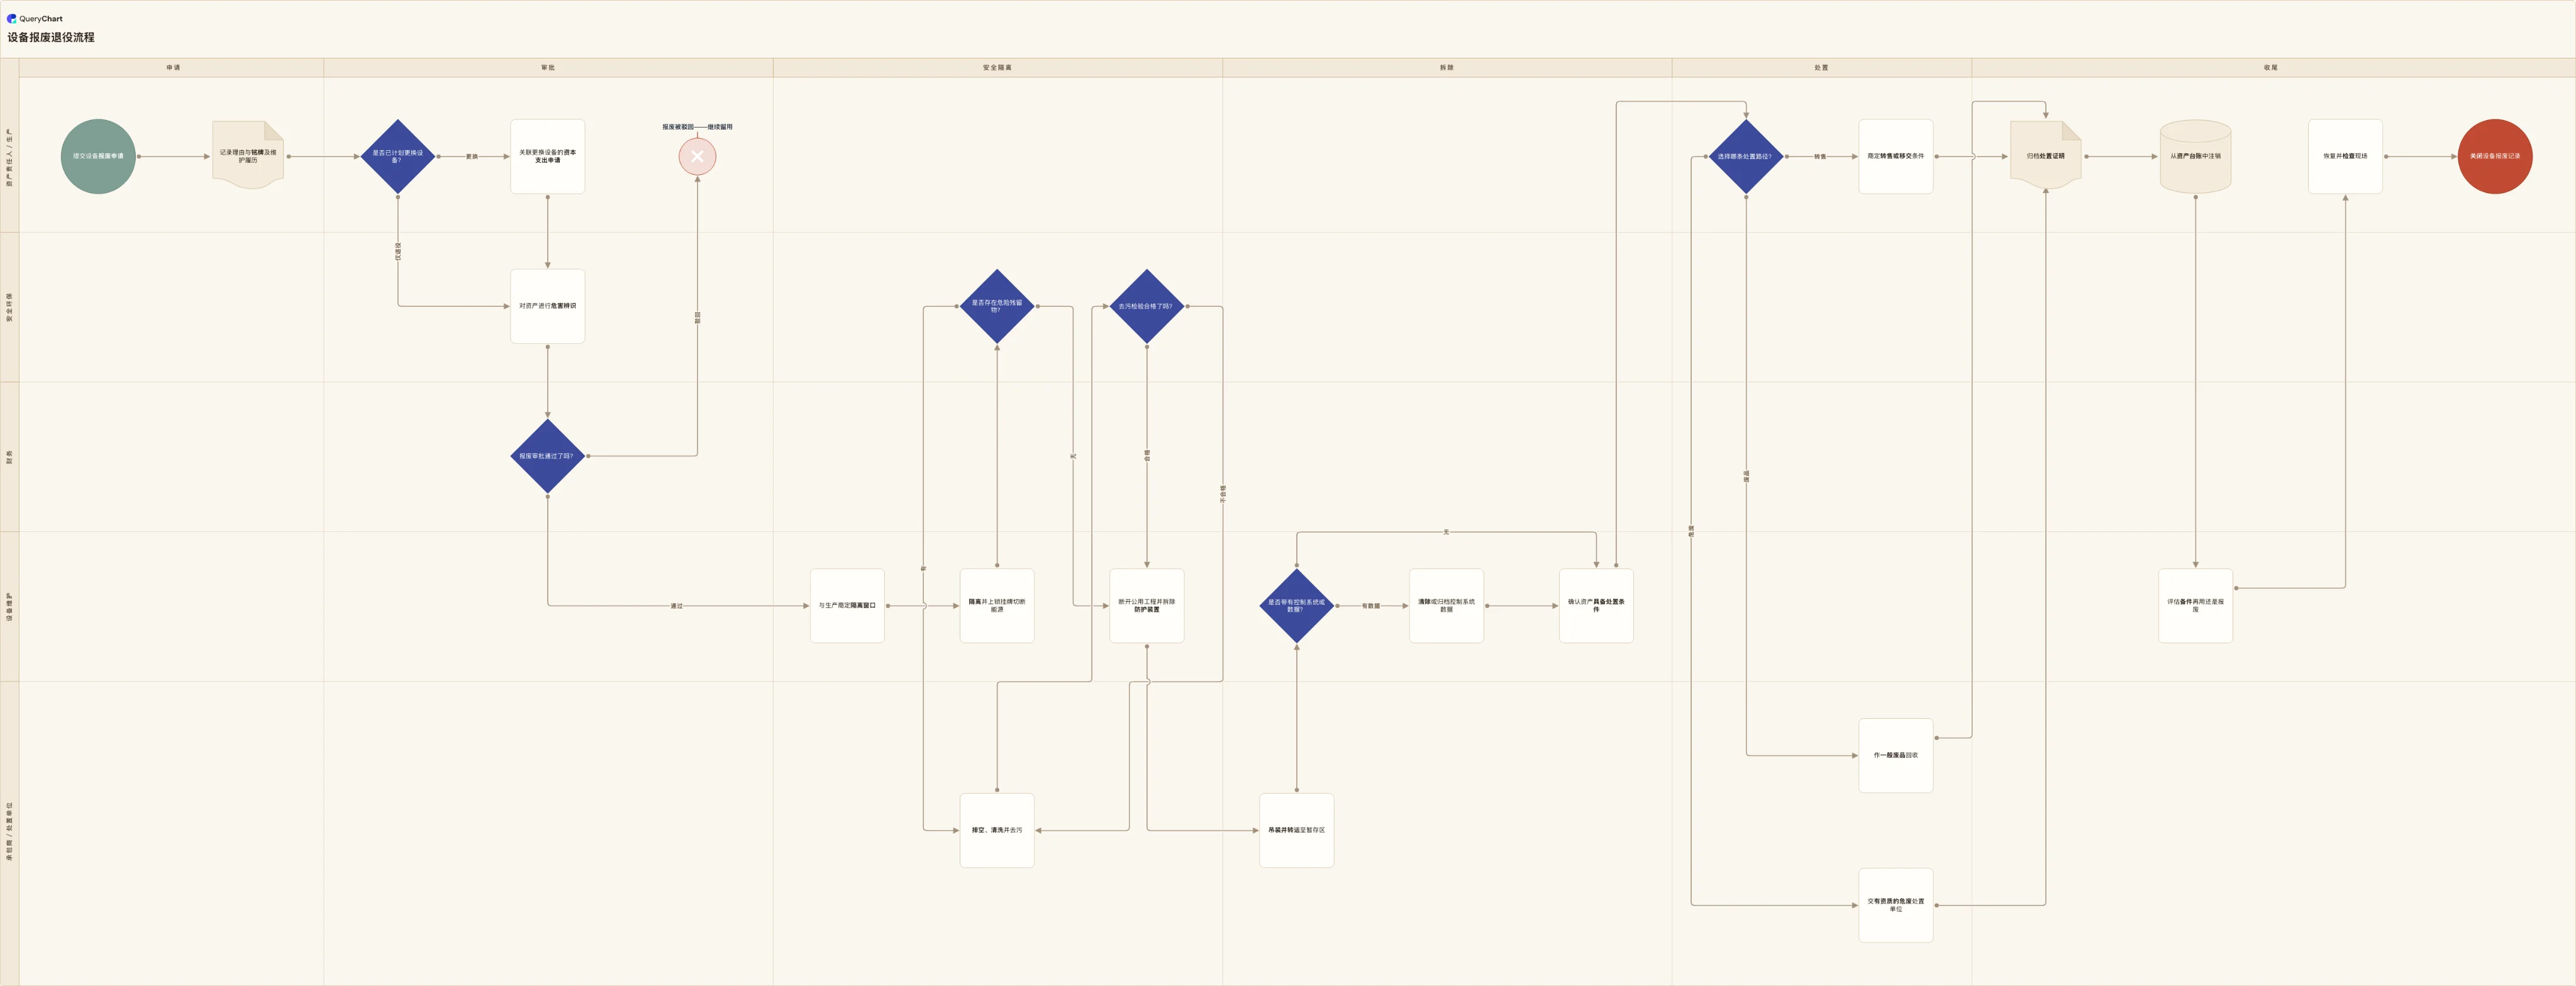Click the 审批 phase column header
2576x986 pixels.
click(548, 68)
